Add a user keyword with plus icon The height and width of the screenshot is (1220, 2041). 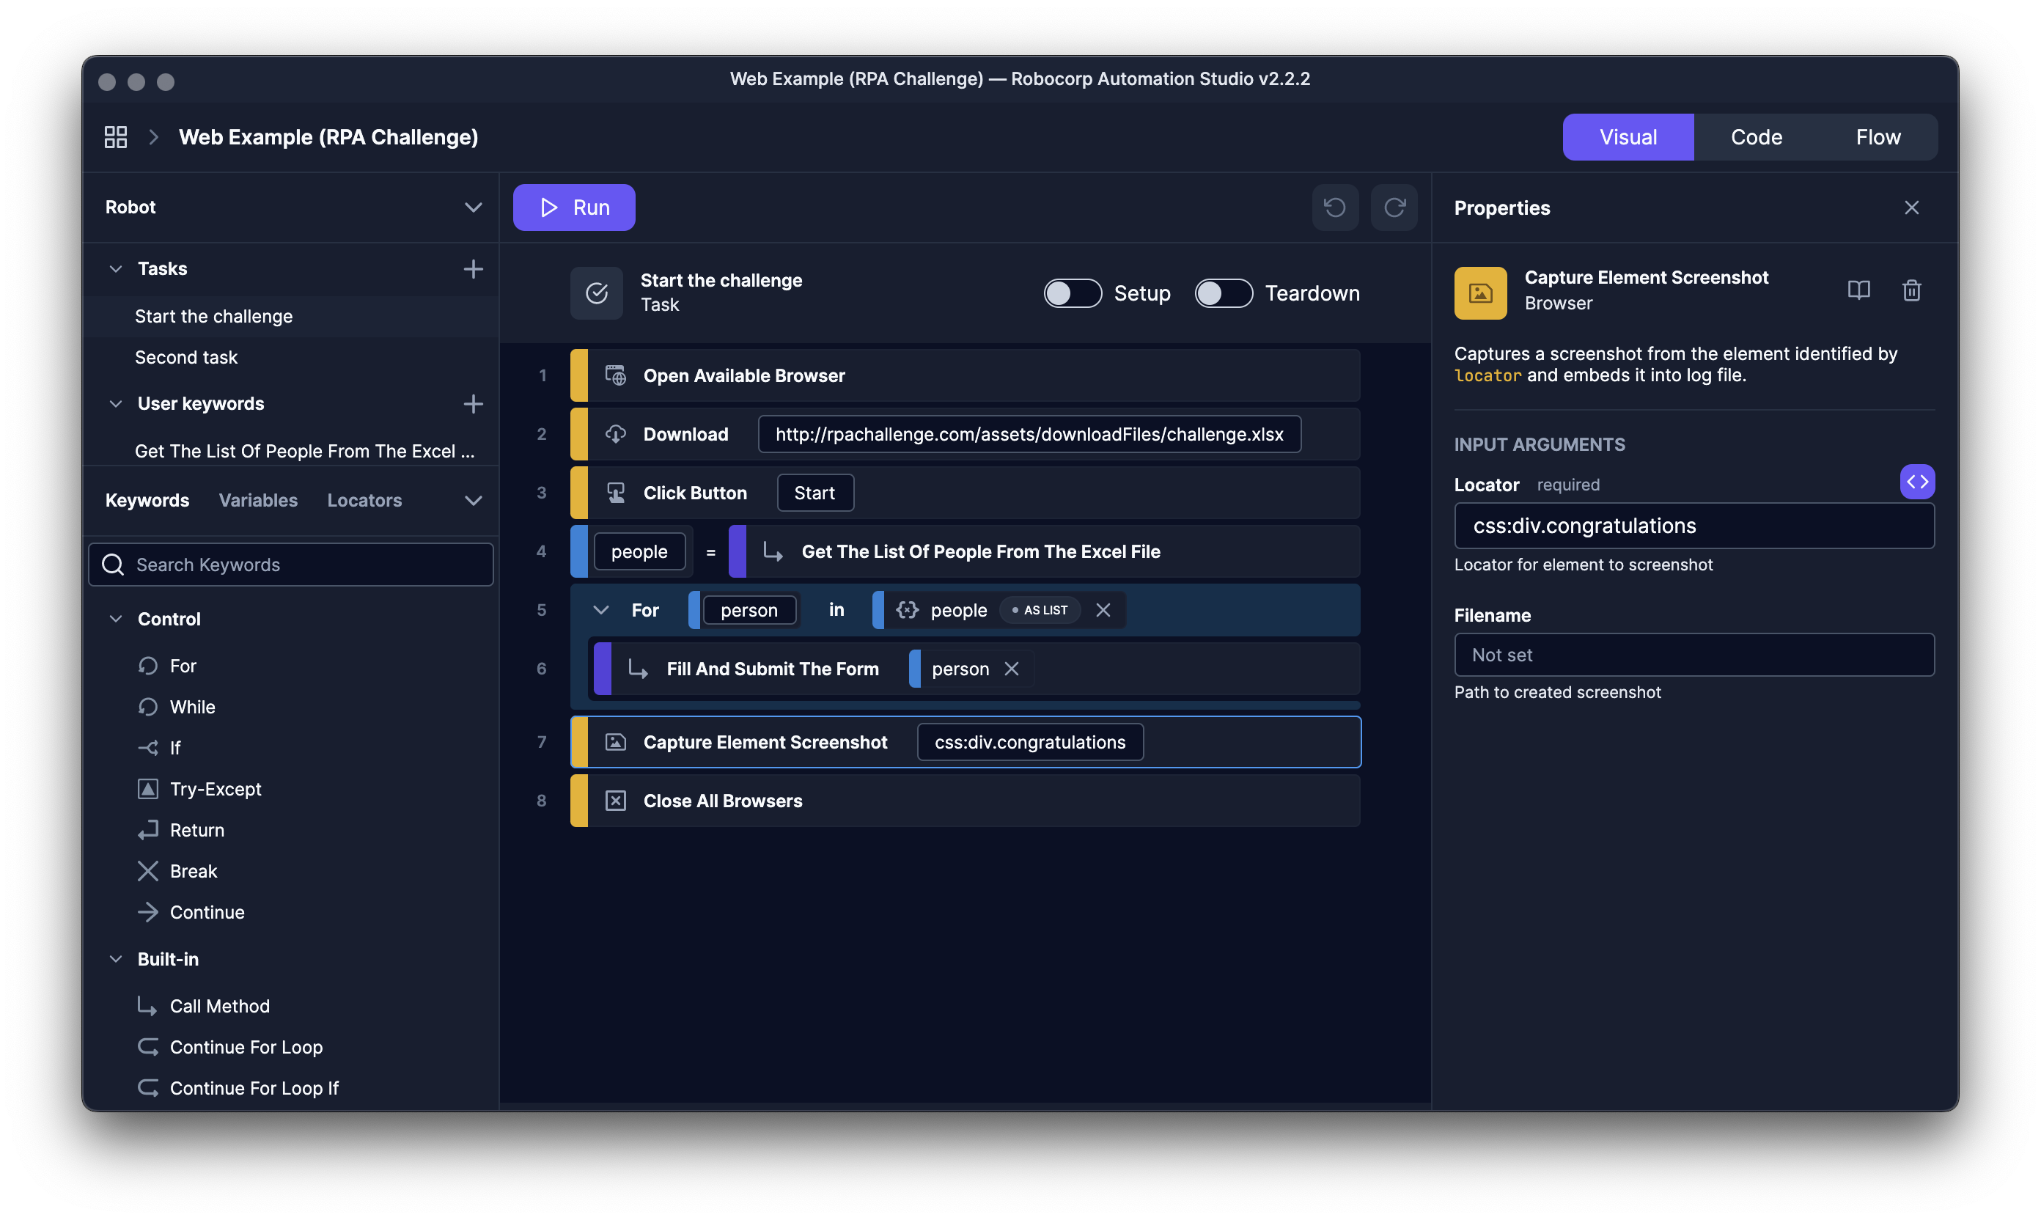coord(473,404)
